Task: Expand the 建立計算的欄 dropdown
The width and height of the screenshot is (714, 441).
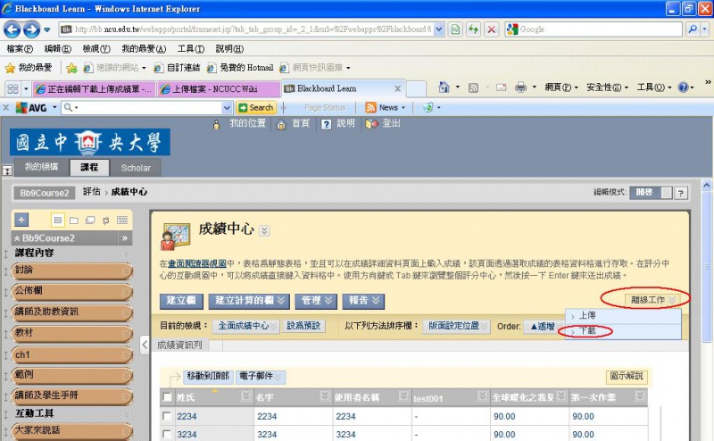Action: [250, 301]
